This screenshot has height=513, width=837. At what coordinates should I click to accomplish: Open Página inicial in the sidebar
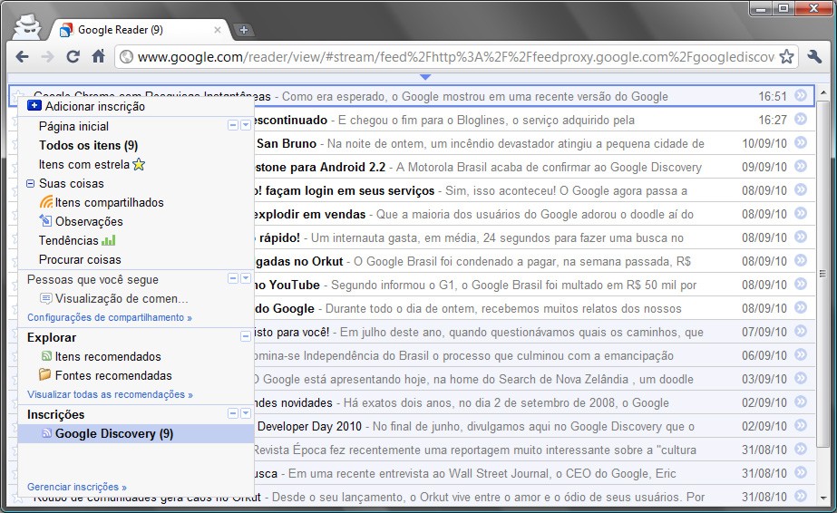point(73,126)
